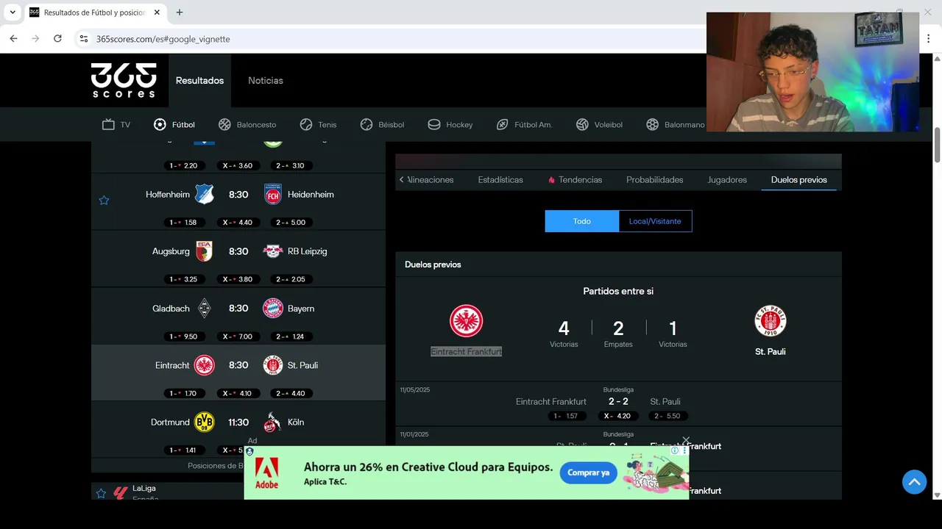Go back with browser back arrow

click(x=13, y=39)
